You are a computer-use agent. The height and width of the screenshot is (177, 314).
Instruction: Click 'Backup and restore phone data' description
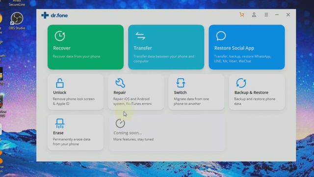(x=255, y=101)
